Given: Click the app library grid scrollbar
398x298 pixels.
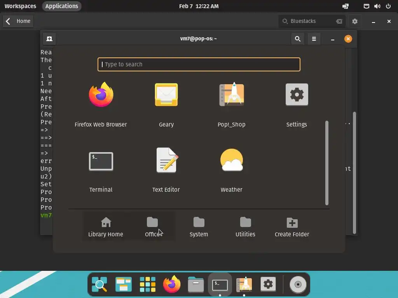Looking at the screenshot, I should click(x=326, y=163).
